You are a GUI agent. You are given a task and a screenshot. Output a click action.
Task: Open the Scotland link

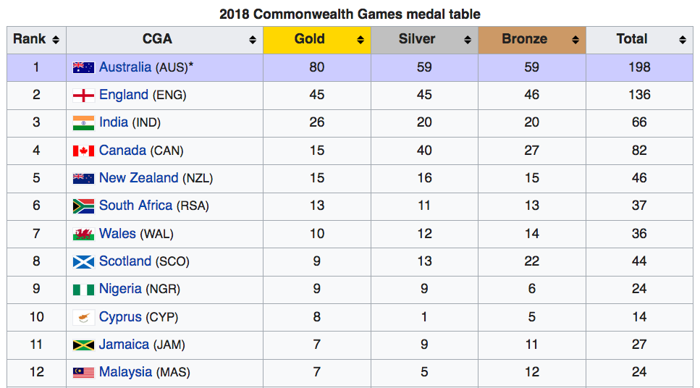click(x=125, y=261)
